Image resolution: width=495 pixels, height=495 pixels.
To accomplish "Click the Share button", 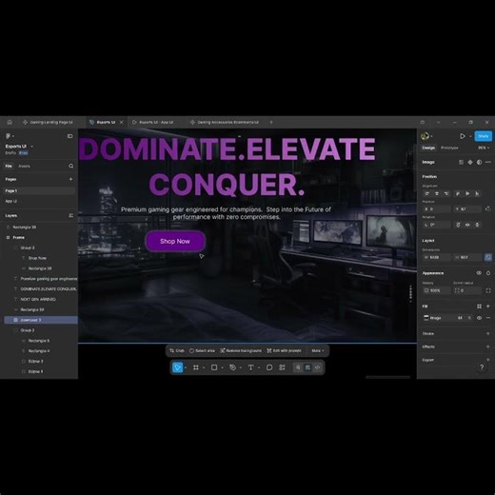I will pyautogui.click(x=484, y=136).
